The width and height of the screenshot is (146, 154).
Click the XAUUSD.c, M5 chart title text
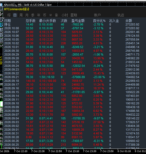coord(28,5)
